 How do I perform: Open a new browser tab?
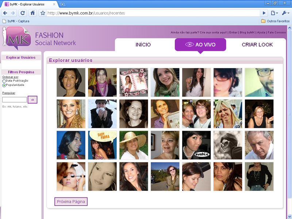tap(62, 4)
